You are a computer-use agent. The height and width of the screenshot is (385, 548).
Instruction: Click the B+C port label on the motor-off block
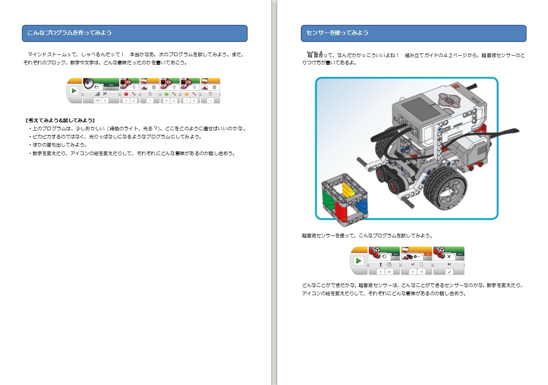[461, 254]
